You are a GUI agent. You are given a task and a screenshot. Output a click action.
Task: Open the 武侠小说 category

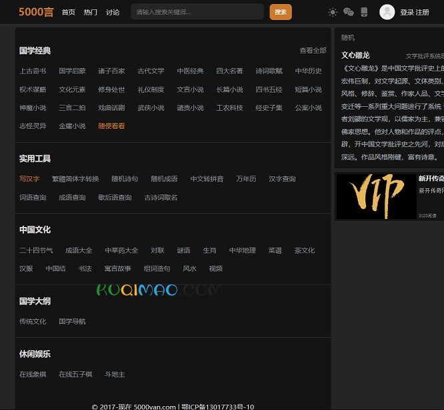tap(151, 108)
